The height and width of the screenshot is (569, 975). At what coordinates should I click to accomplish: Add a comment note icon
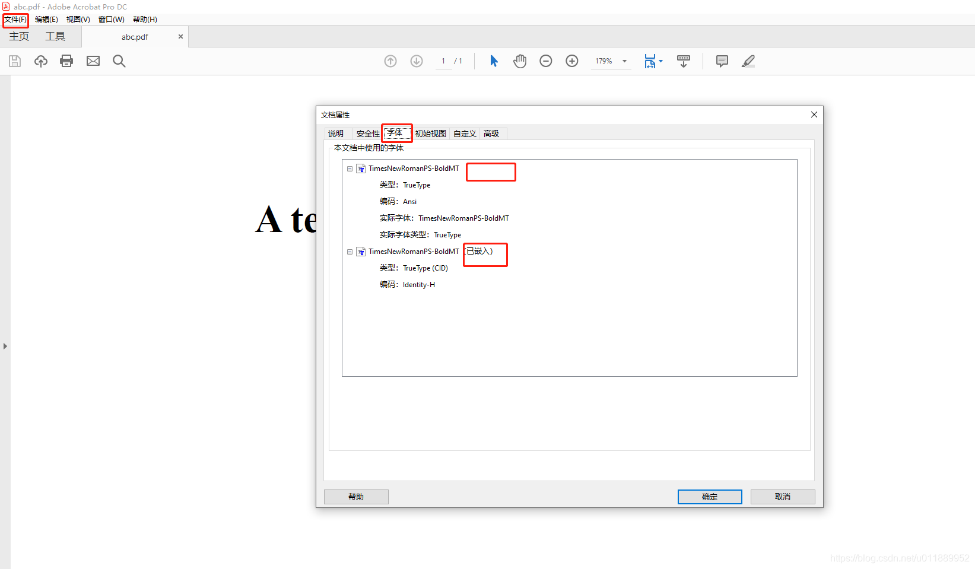click(x=722, y=61)
